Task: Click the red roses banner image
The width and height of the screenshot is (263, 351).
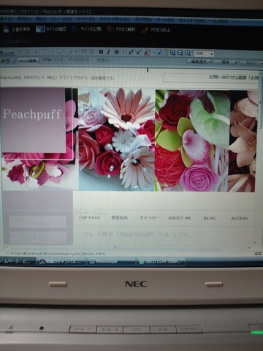Action: click(192, 140)
